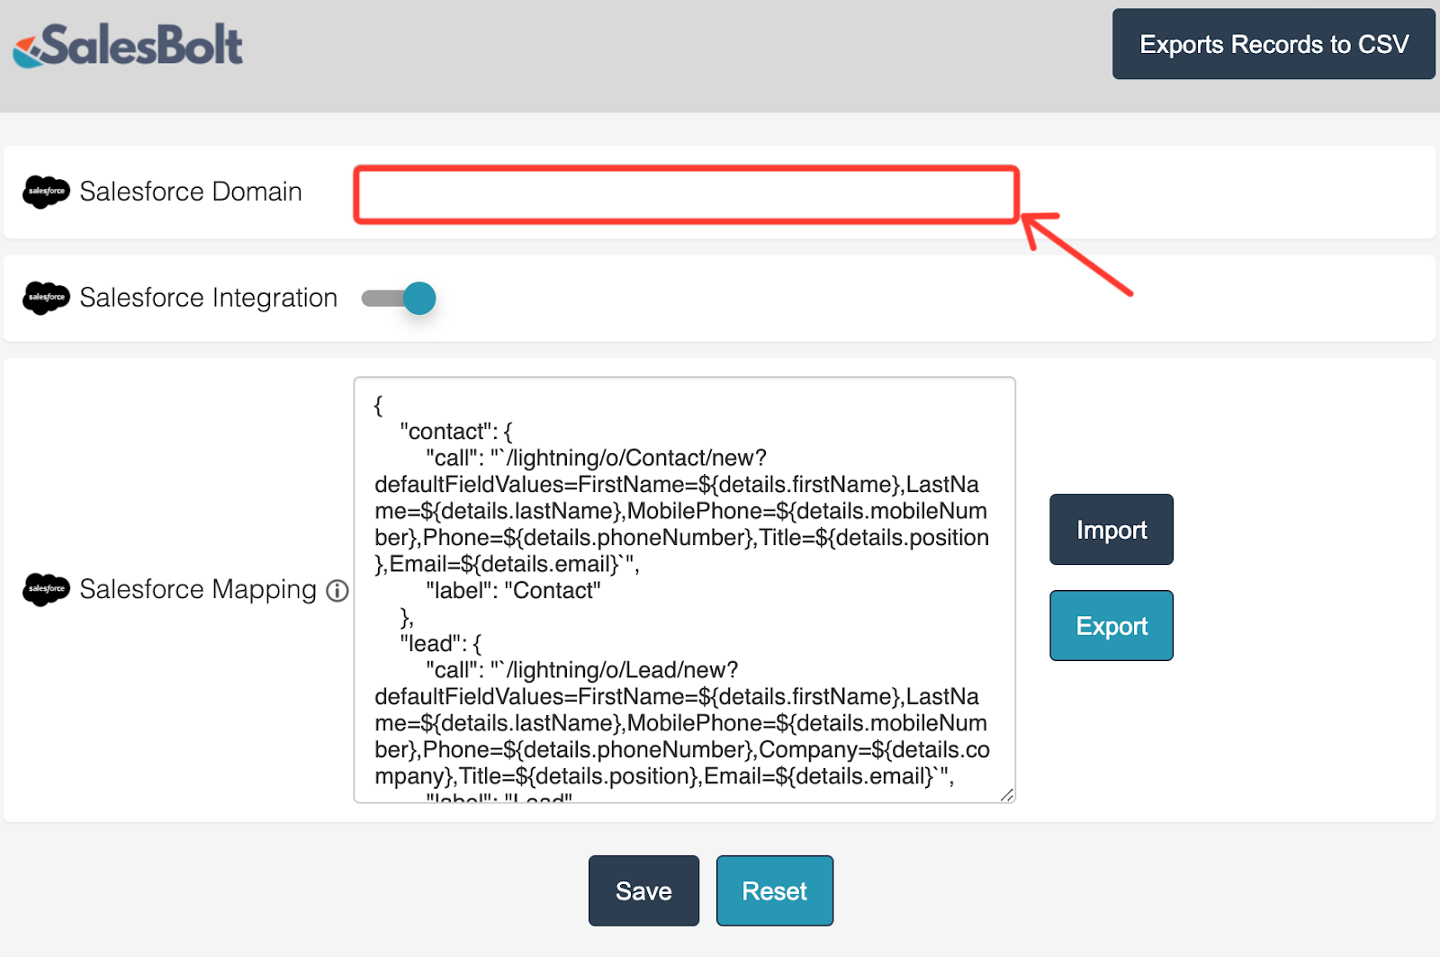Click the textarea resize handle
Image resolution: width=1440 pixels, height=957 pixels.
[x=1008, y=793]
